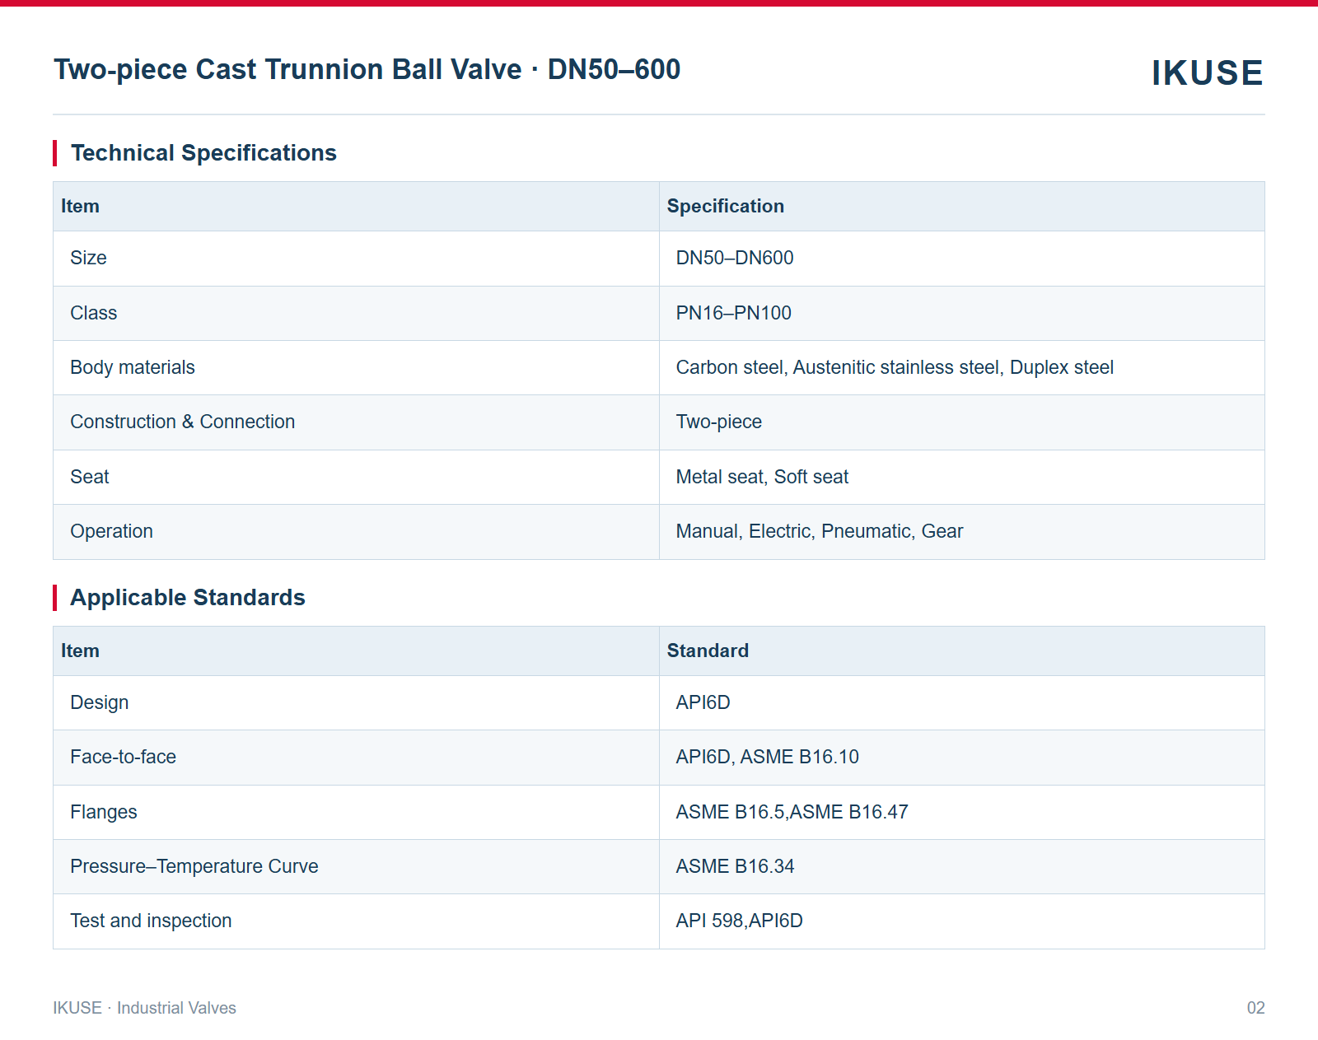This screenshot has width=1318, height=1040.
Task: Select 'API6D, ASME B16.10' value
Action: point(767,758)
